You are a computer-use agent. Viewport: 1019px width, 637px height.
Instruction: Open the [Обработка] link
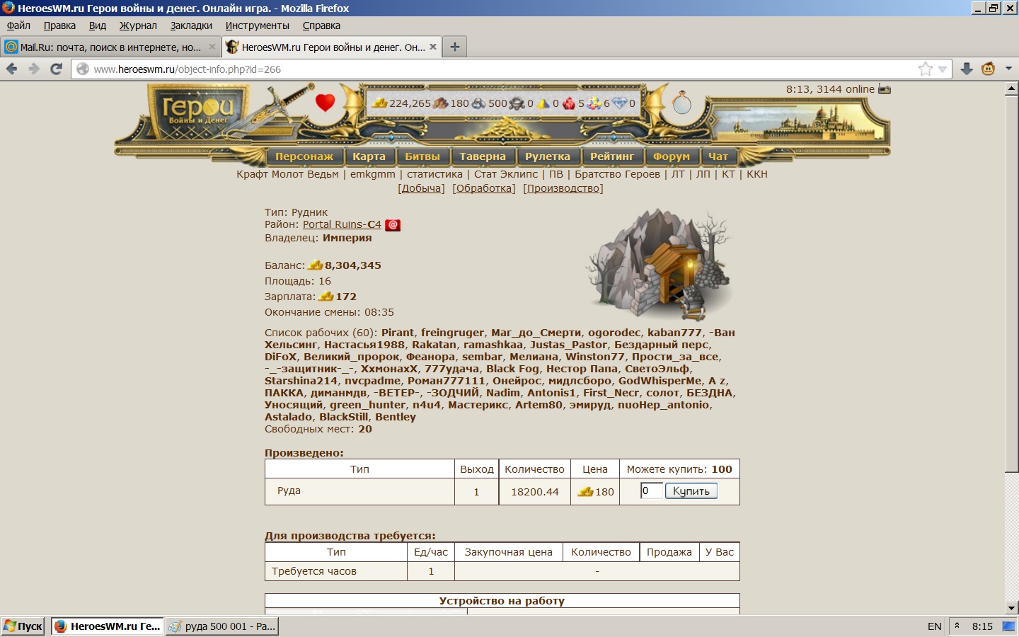point(484,188)
